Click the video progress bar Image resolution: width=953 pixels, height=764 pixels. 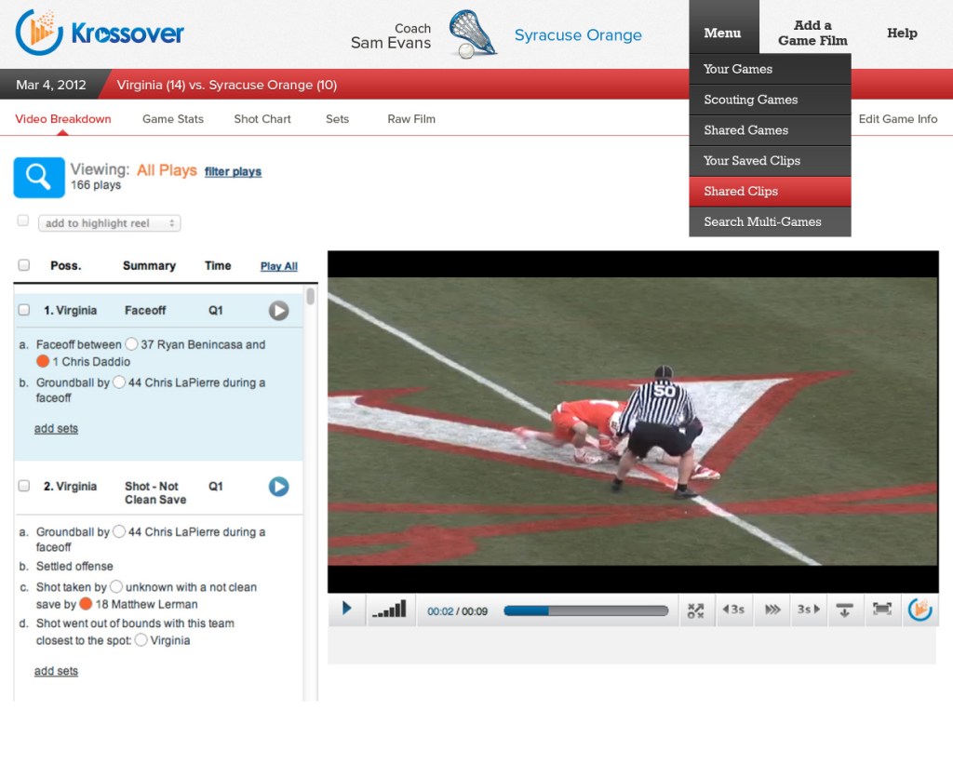coord(586,610)
